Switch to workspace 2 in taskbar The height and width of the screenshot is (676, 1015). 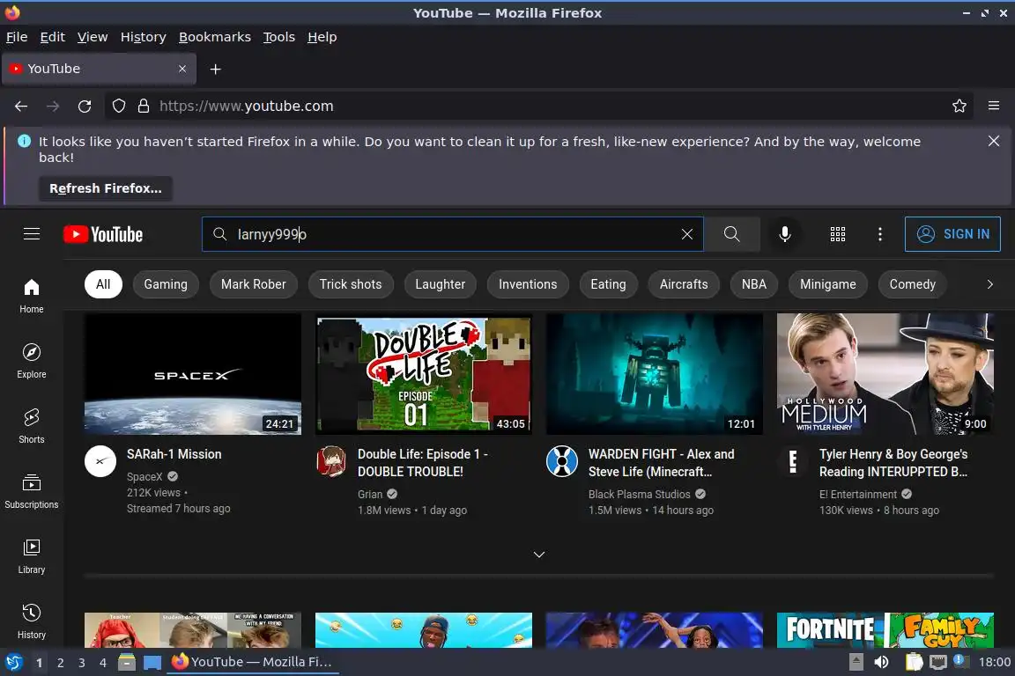coord(60,663)
